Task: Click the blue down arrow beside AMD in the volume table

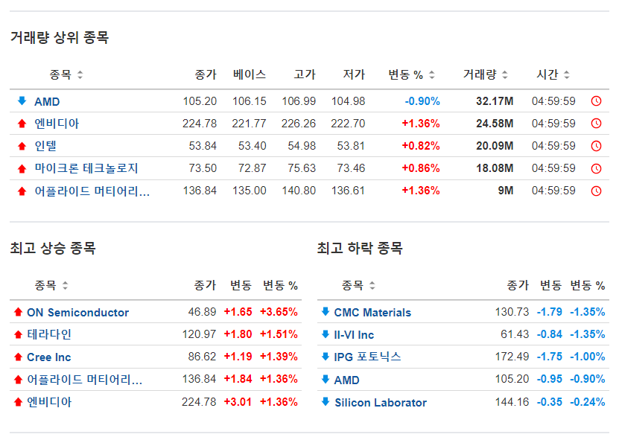Action: coord(22,101)
